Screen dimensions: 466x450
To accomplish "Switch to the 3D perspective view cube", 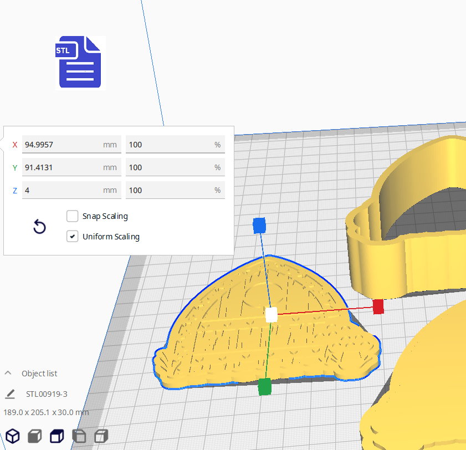I will [x=13, y=436].
